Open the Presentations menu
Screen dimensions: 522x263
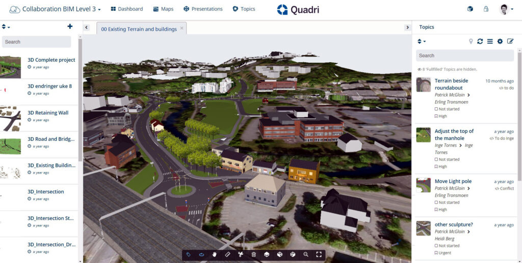[x=203, y=9]
